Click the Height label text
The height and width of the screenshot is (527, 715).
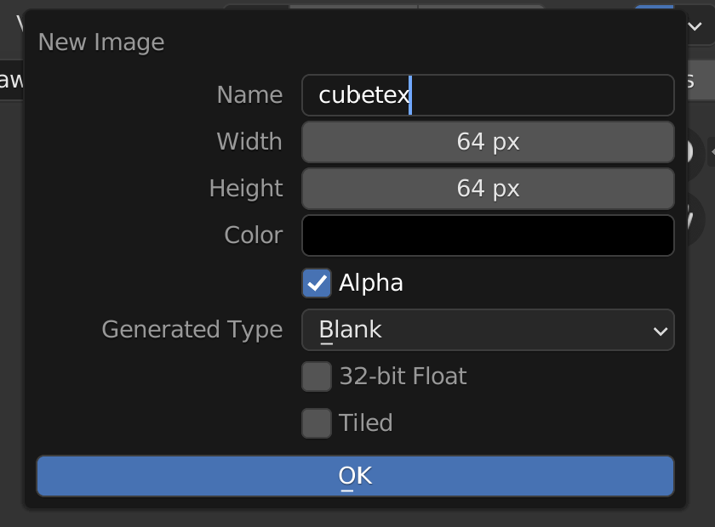[x=246, y=189]
